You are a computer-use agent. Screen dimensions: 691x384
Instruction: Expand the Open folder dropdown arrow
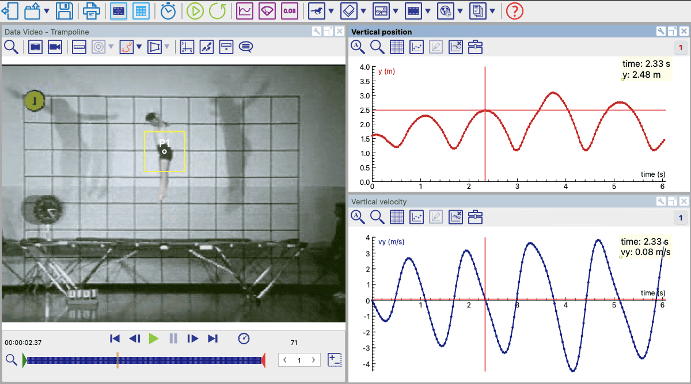tap(47, 11)
